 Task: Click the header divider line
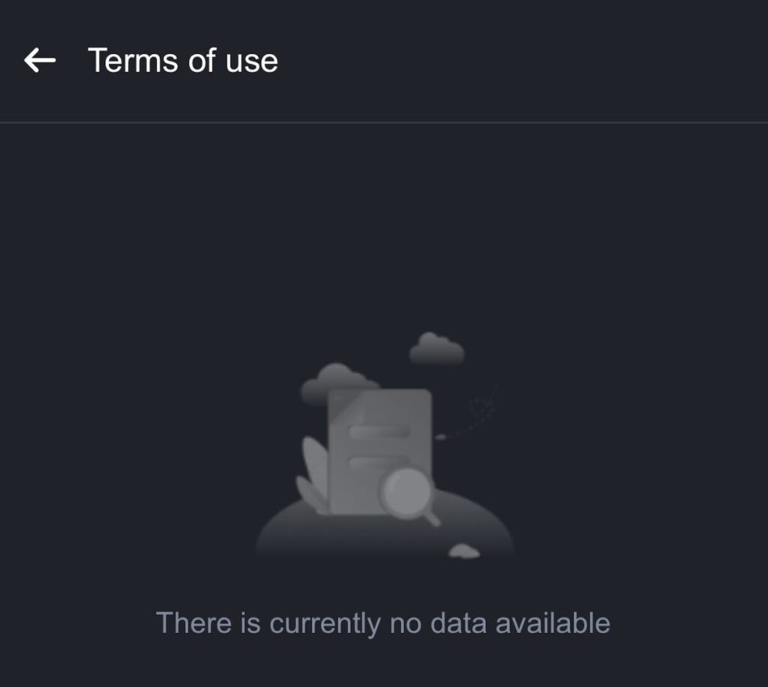[384, 122]
